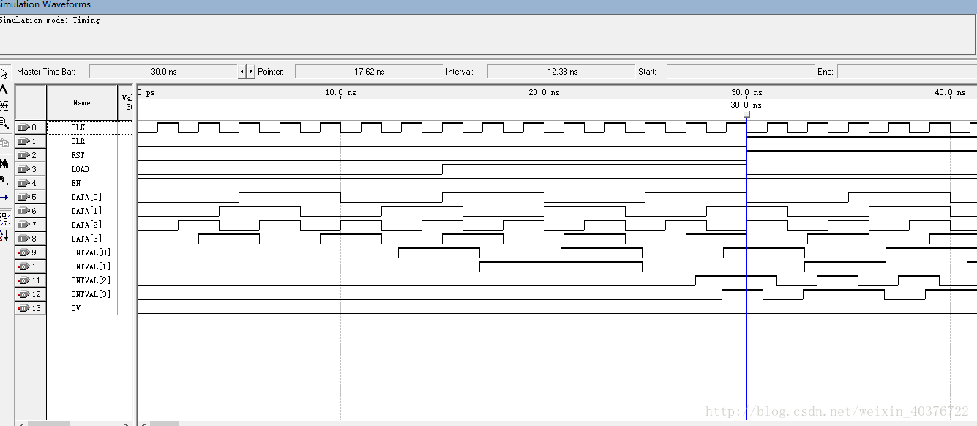Select the RST signal row
The height and width of the screenshot is (426, 977).
(78, 155)
